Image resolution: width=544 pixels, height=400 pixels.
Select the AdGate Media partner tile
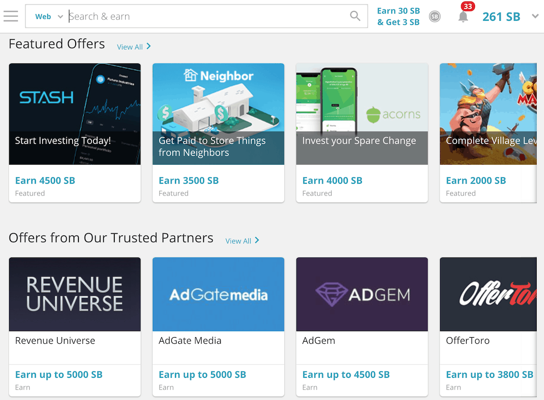(x=218, y=294)
